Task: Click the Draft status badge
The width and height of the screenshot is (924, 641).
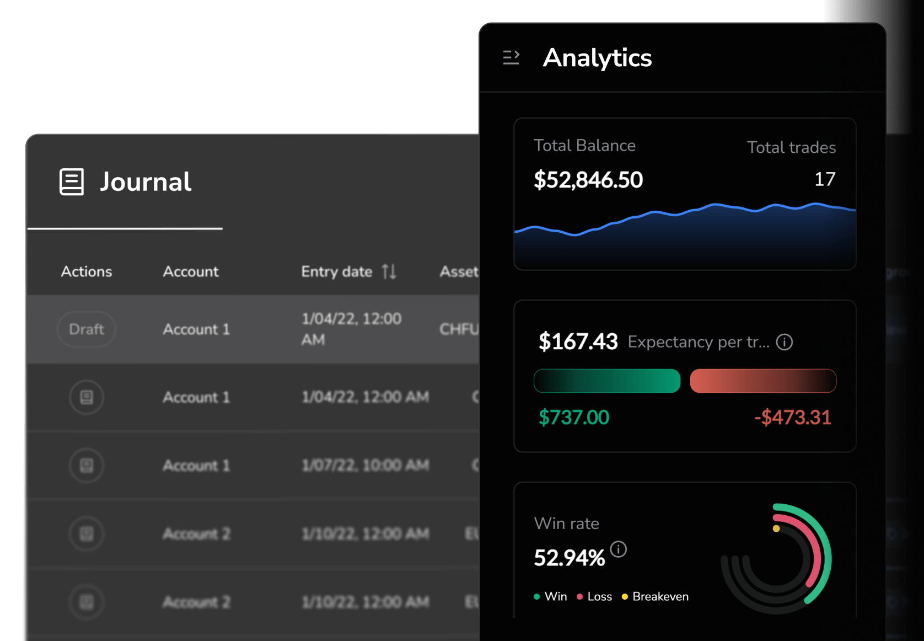Action: coord(86,329)
